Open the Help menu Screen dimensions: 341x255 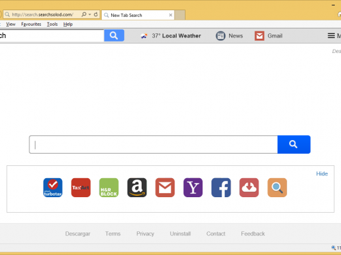click(x=68, y=24)
